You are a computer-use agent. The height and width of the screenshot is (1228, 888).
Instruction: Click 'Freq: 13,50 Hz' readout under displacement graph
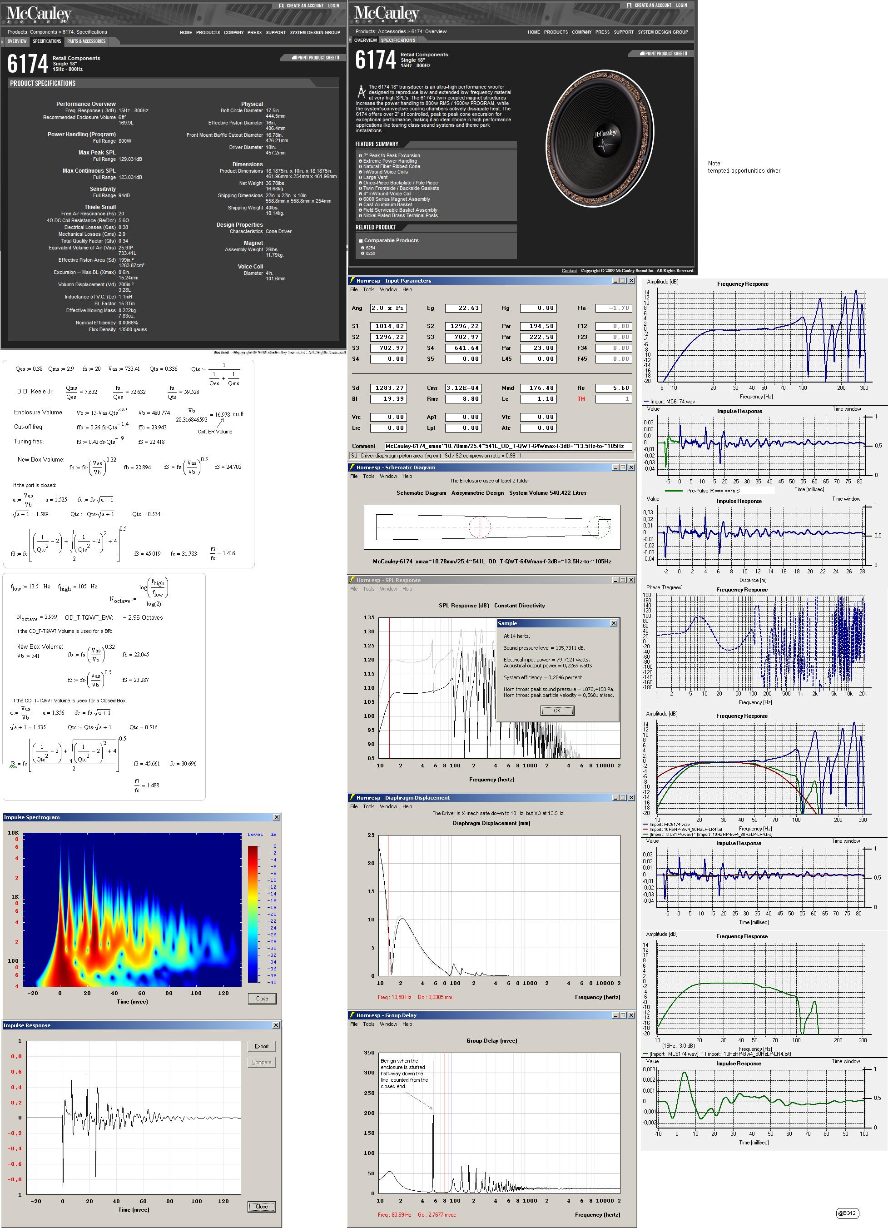tap(394, 997)
